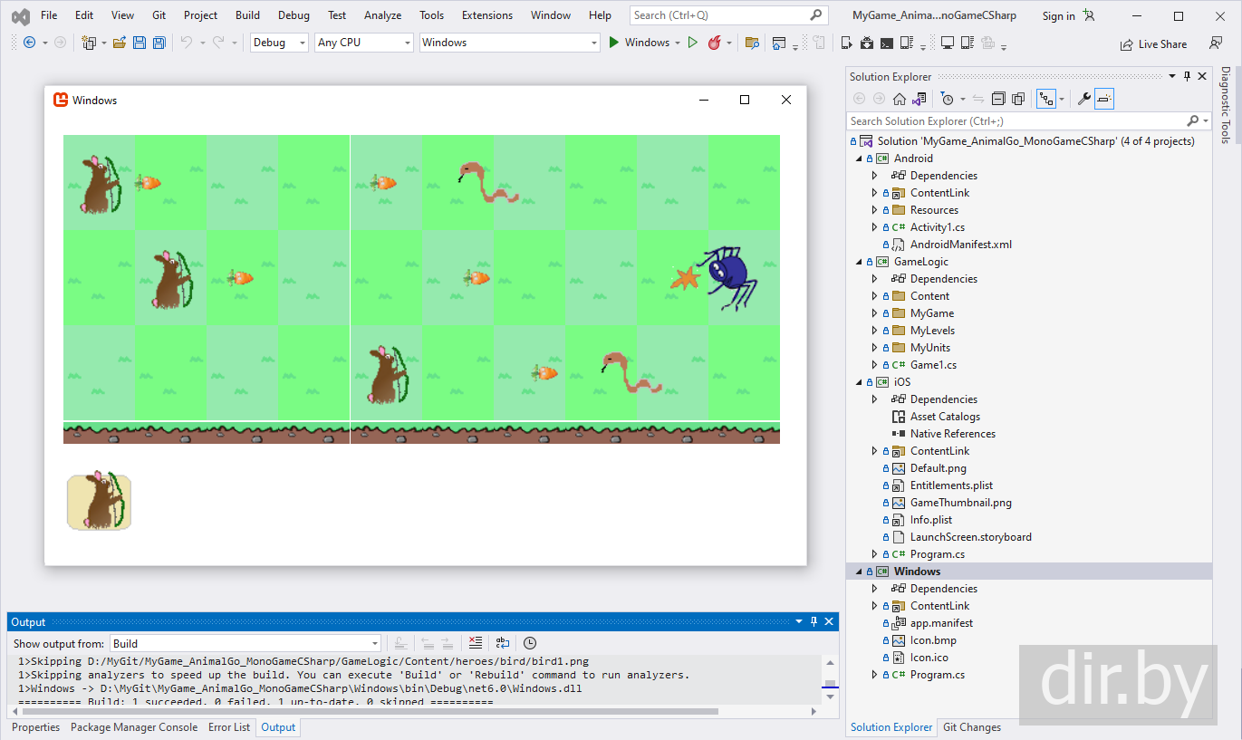Open the Any CPU platform dropdown
The height and width of the screenshot is (740, 1242).
[x=363, y=43]
